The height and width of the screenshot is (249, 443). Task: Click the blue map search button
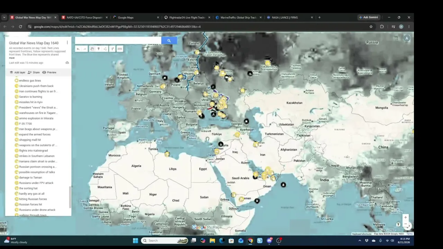click(169, 40)
